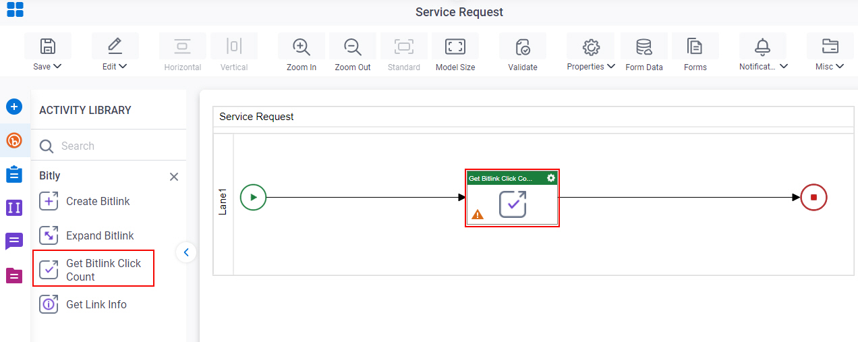
Task: Select the blue clipboard sidebar icon
Action: click(14, 174)
